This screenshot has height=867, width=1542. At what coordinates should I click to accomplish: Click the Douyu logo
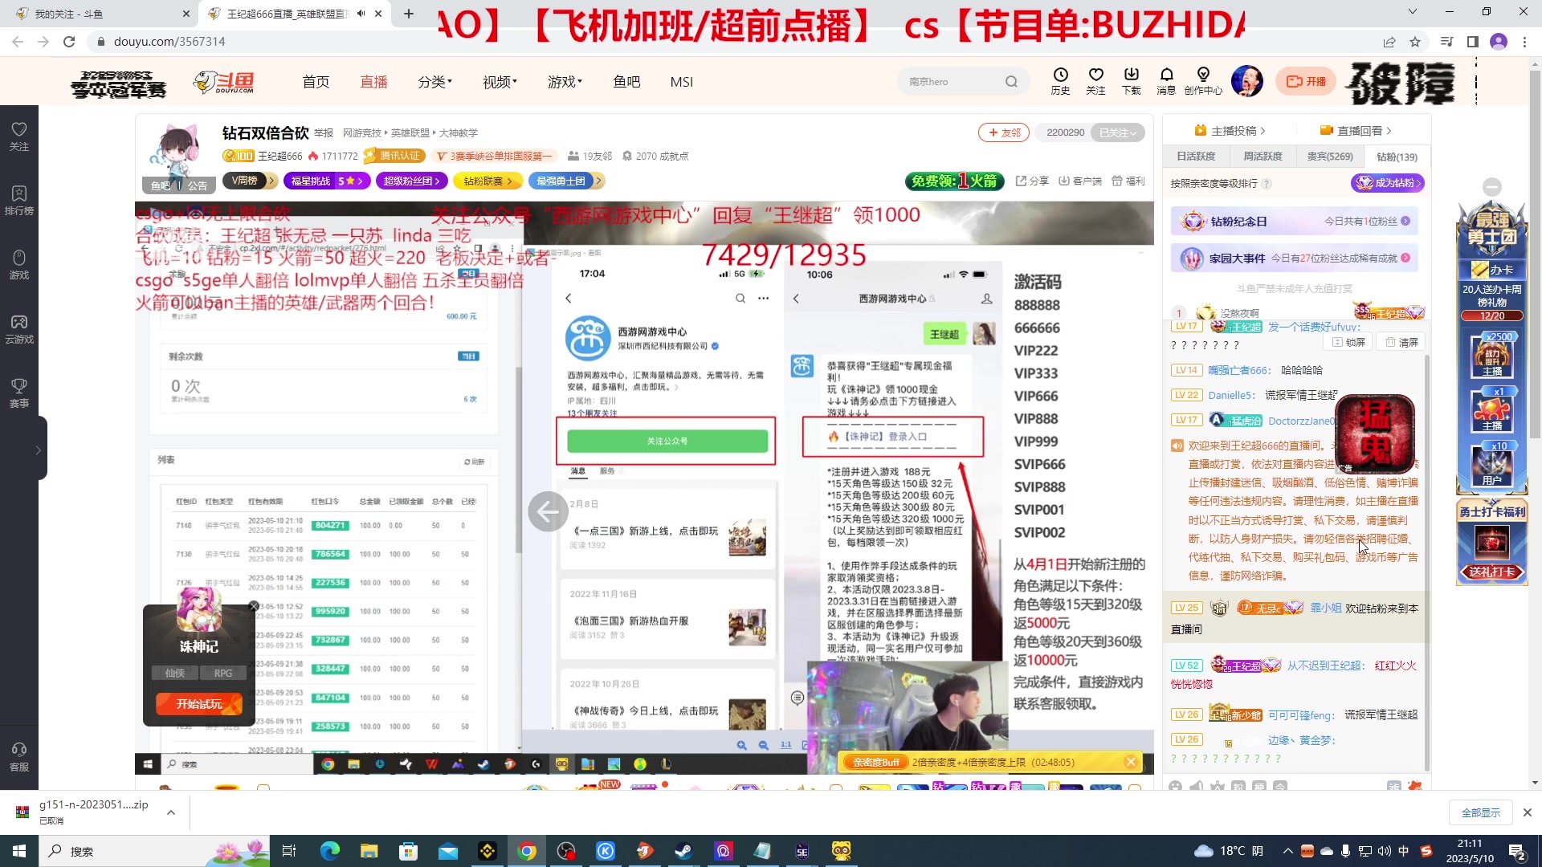224,82
